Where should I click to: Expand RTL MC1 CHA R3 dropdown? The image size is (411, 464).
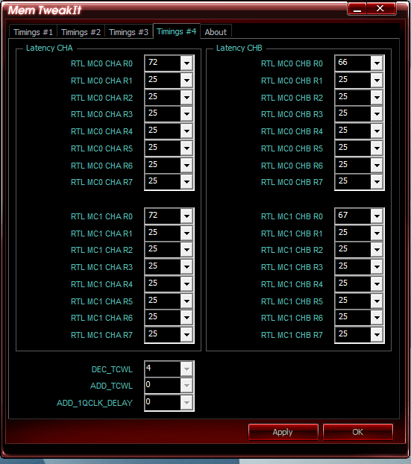(186, 267)
